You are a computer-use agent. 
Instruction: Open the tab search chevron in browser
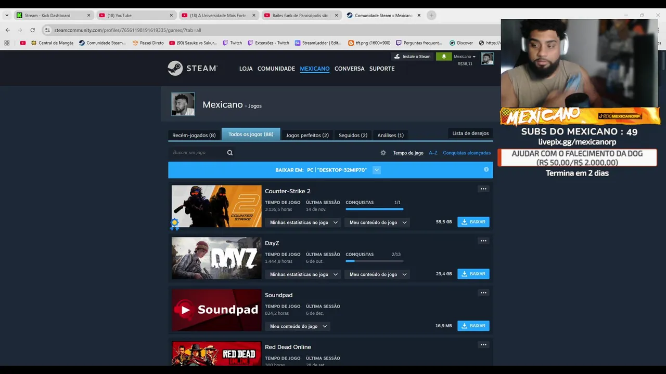(7, 15)
